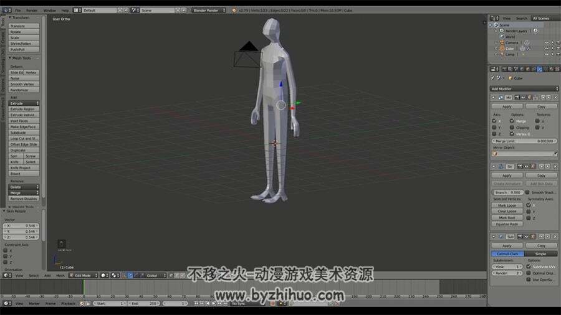Screen dimensions: 561x315
Task: Toggle Mirror modifier edit mode display icon
Action: [529, 98]
